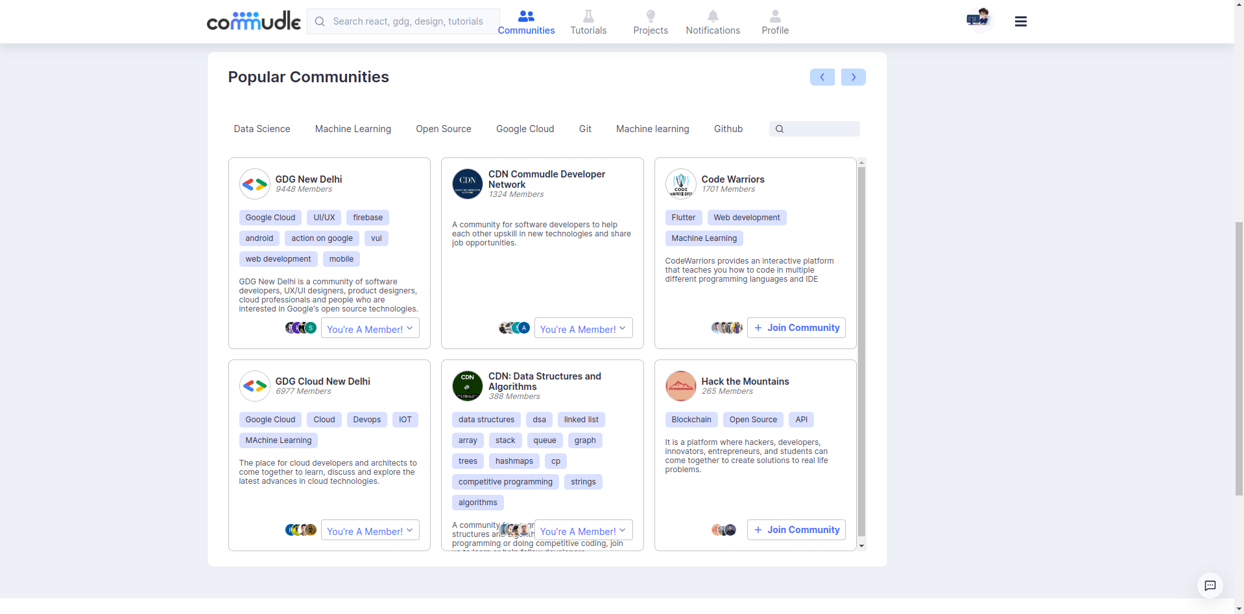Screen dimensions: 1244x614
Task: Click member avatars in Hack the Mountains card
Action: point(724,530)
